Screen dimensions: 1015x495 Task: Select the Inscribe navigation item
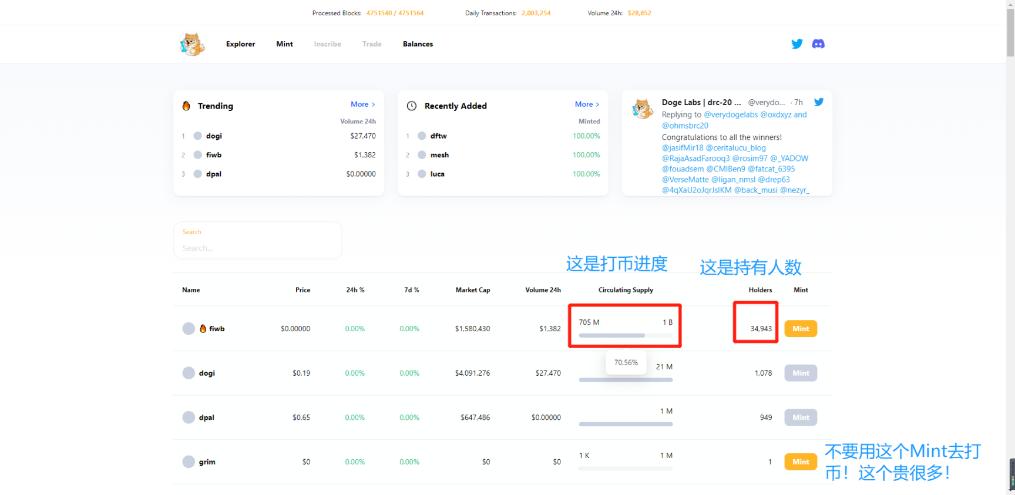[328, 44]
